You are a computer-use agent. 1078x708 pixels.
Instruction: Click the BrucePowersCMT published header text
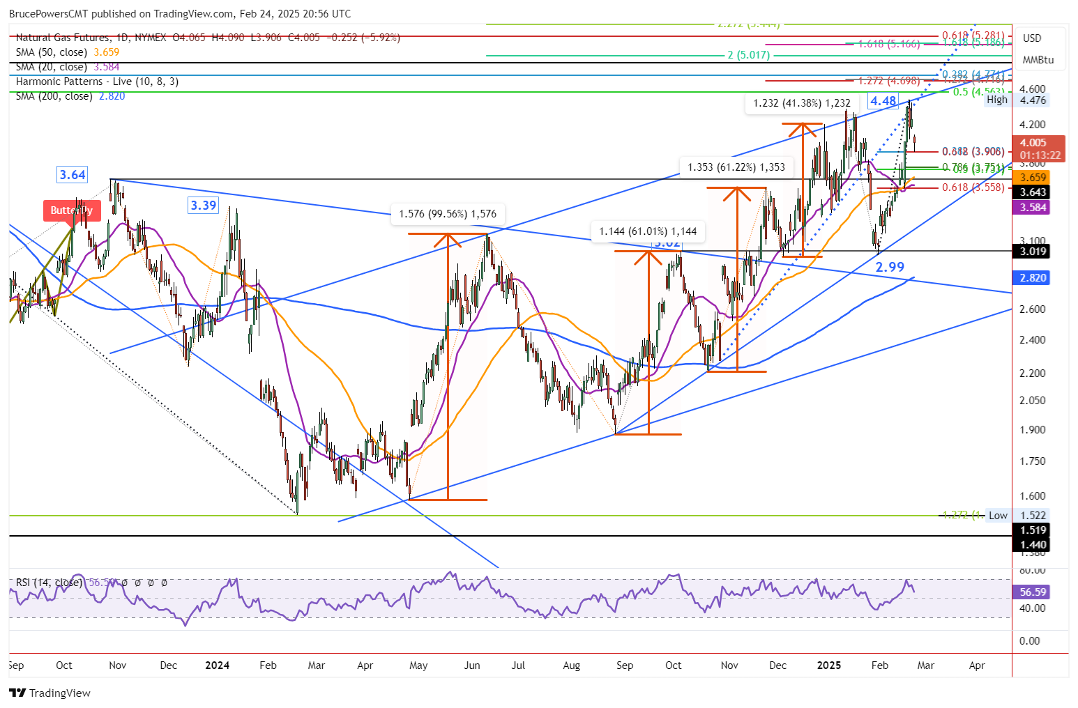coord(180,14)
